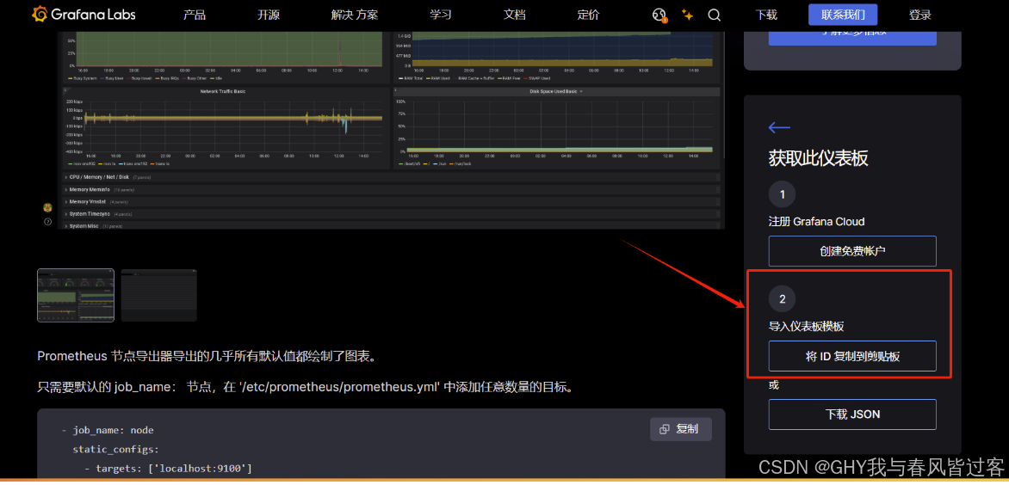Click the 注册 Grafana Cloud text

817,222
